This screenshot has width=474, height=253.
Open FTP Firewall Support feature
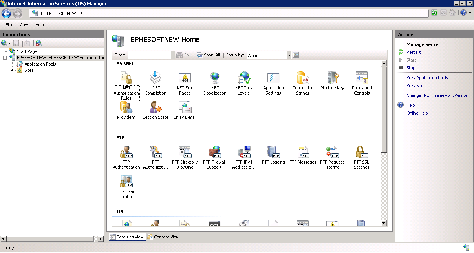pyautogui.click(x=214, y=157)
